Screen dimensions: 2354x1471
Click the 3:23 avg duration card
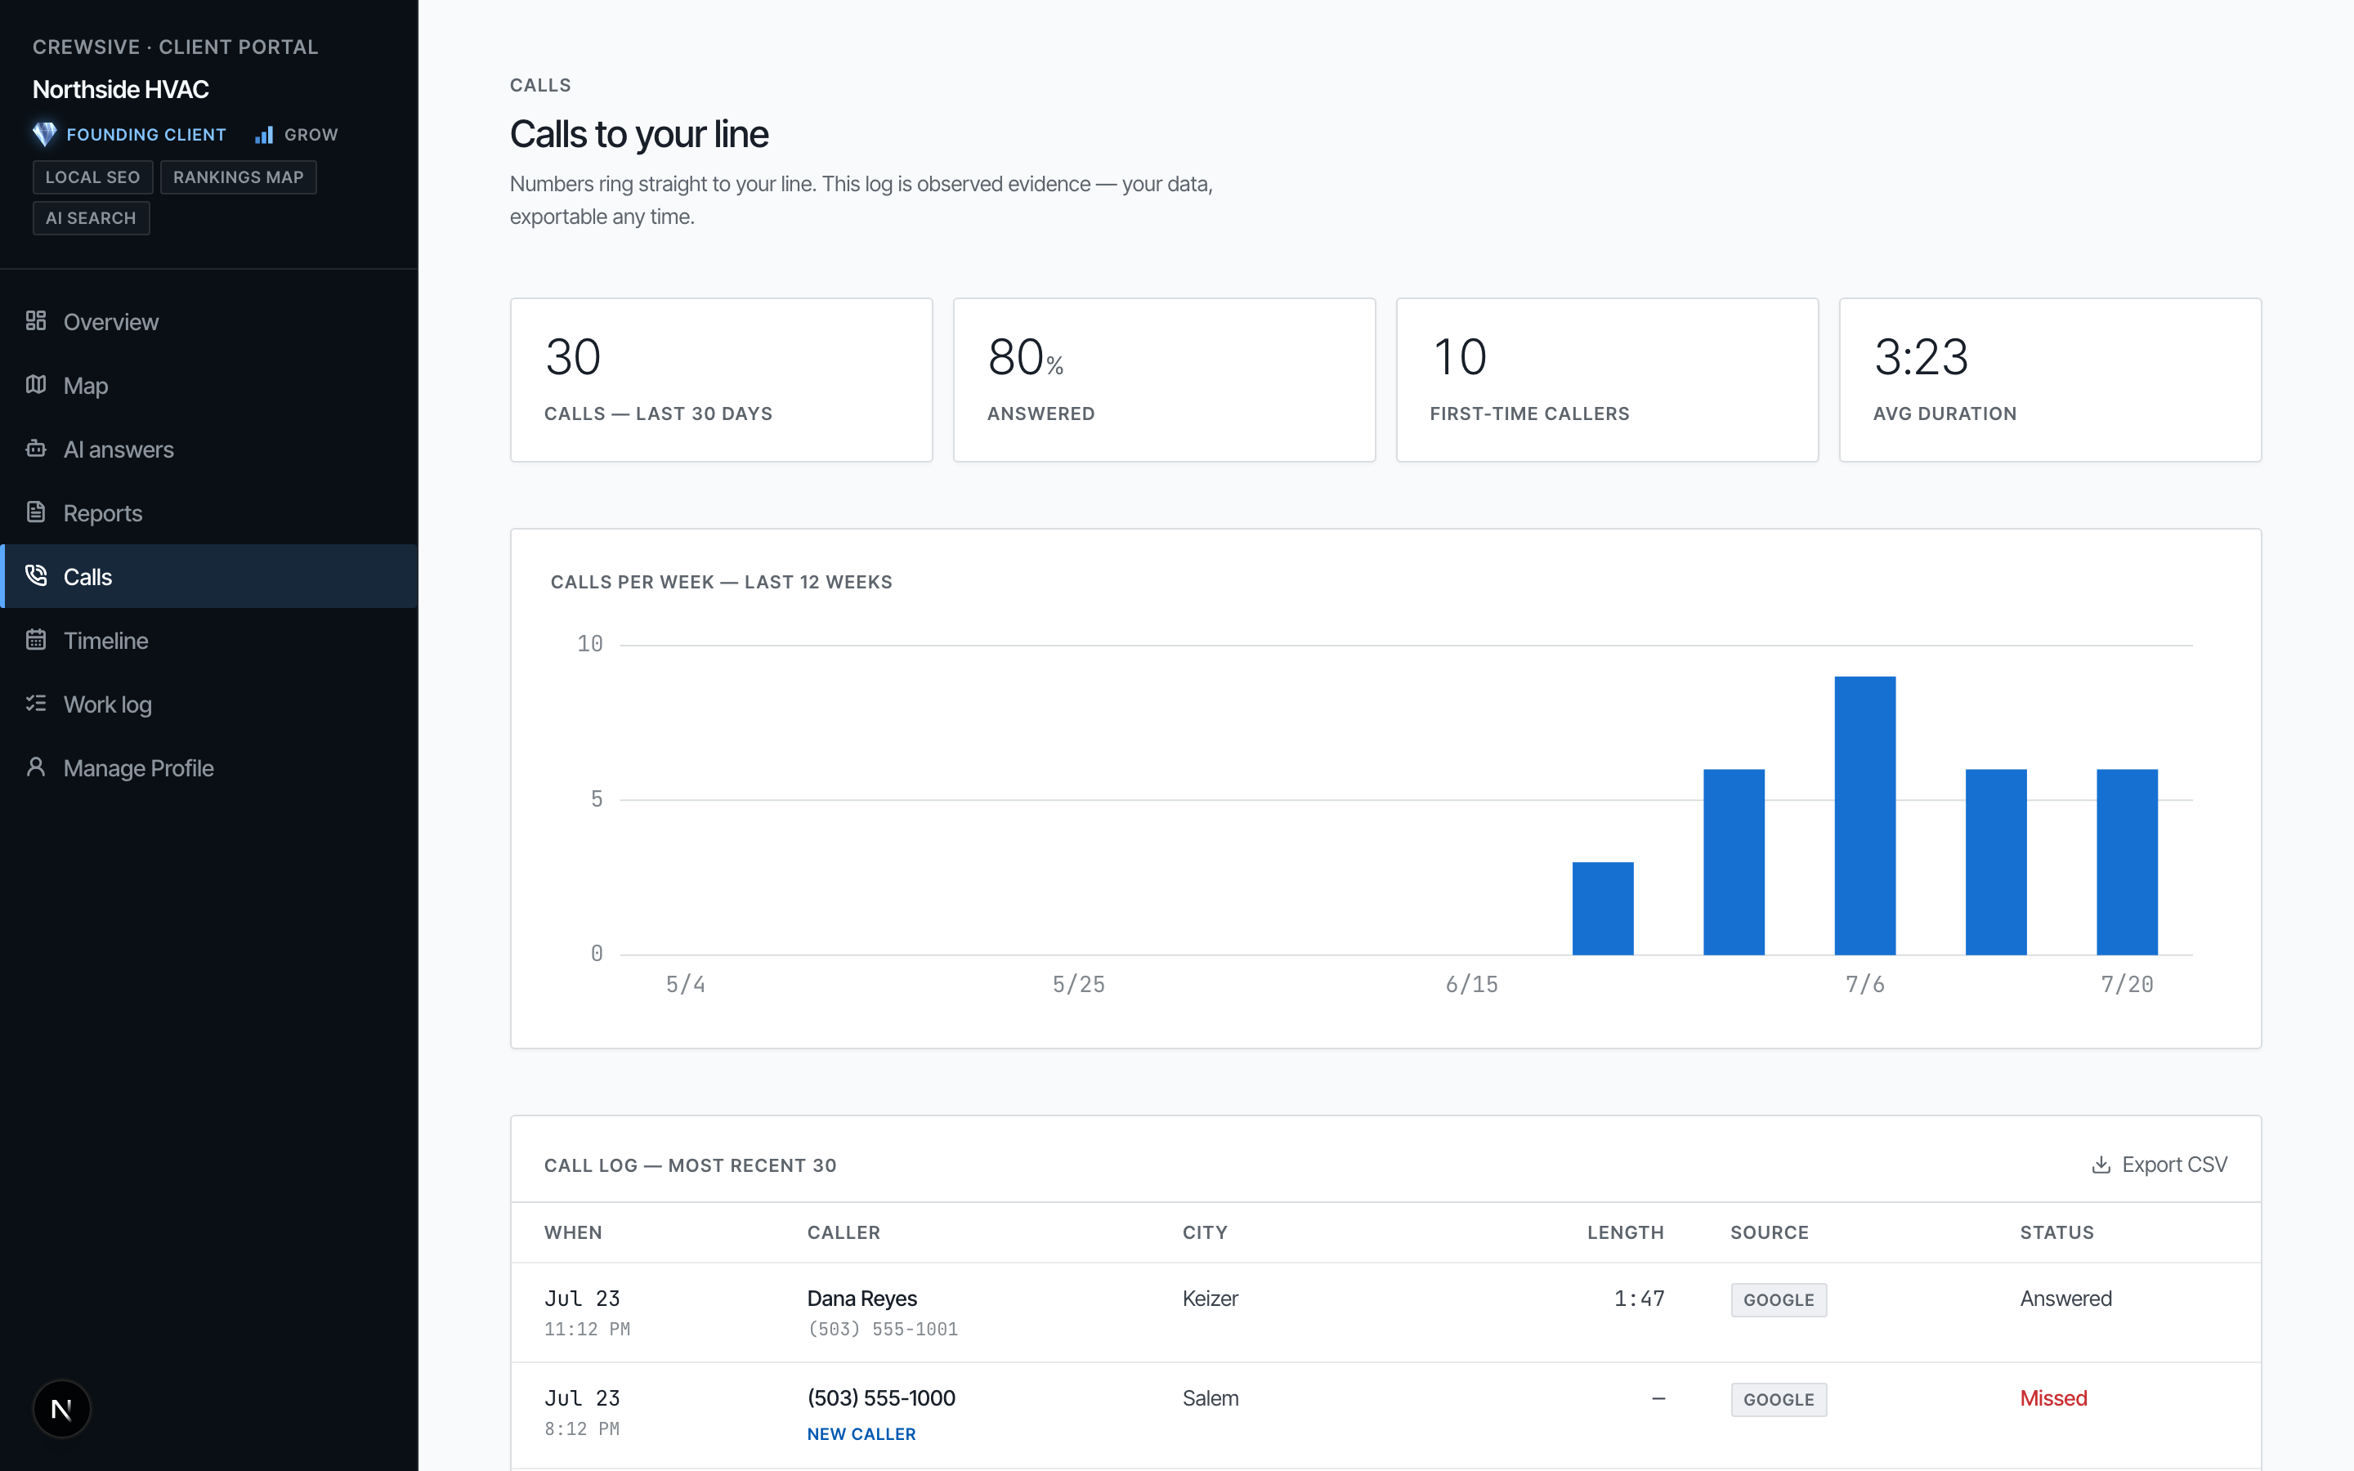point(2050,379)
